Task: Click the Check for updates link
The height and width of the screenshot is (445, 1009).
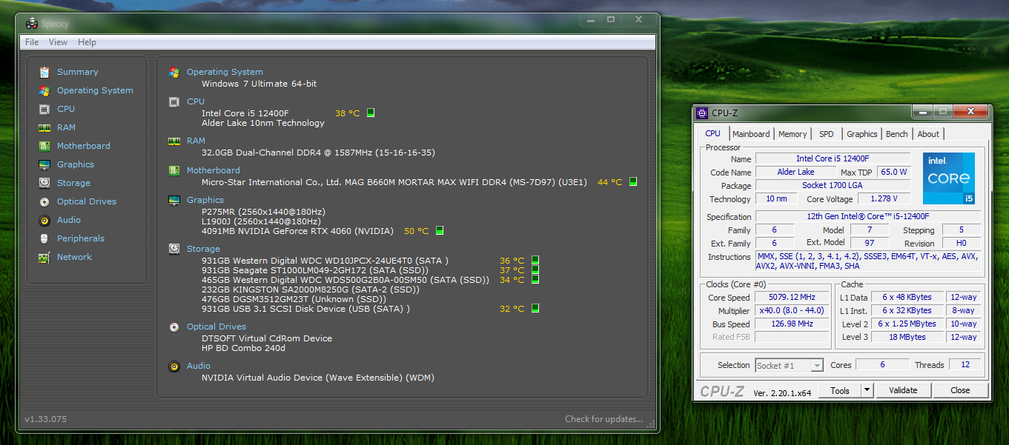Action: pyautogui.click(x=604, y=419)
